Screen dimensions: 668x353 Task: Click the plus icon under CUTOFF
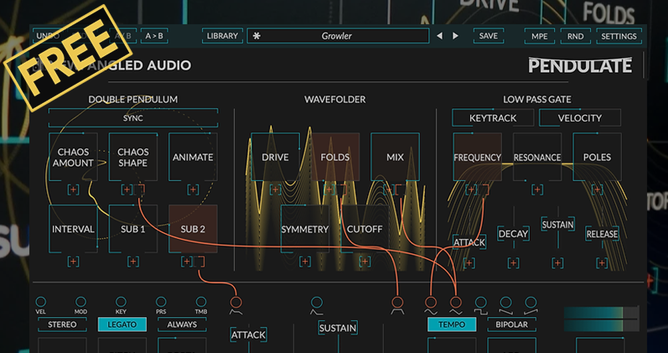coord(365,261)
